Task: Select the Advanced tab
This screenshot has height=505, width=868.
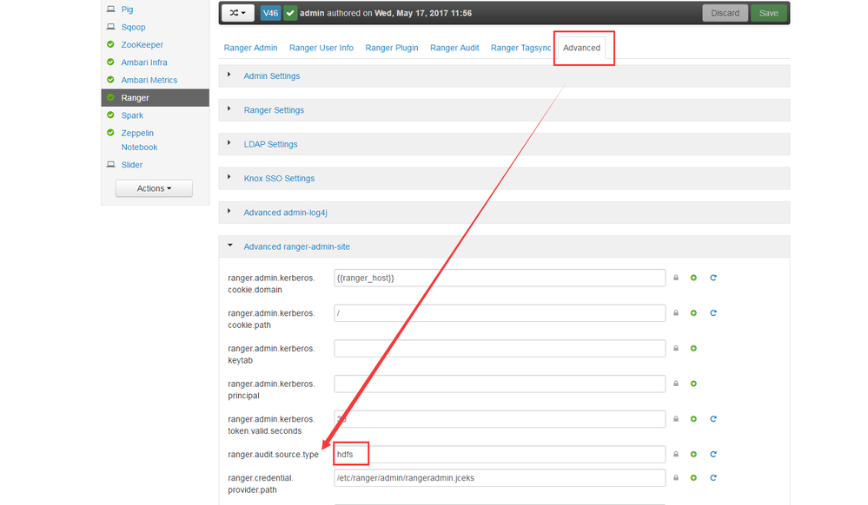Action: tap(581, 48)
